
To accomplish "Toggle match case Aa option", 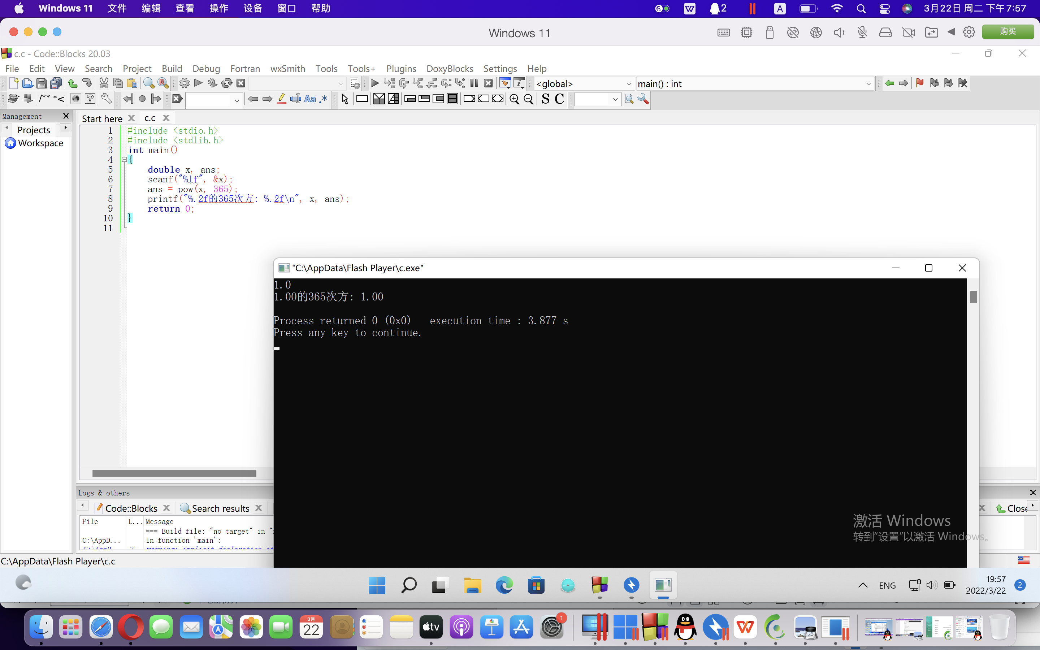I will pyautogui.click(x=309, y=99).
